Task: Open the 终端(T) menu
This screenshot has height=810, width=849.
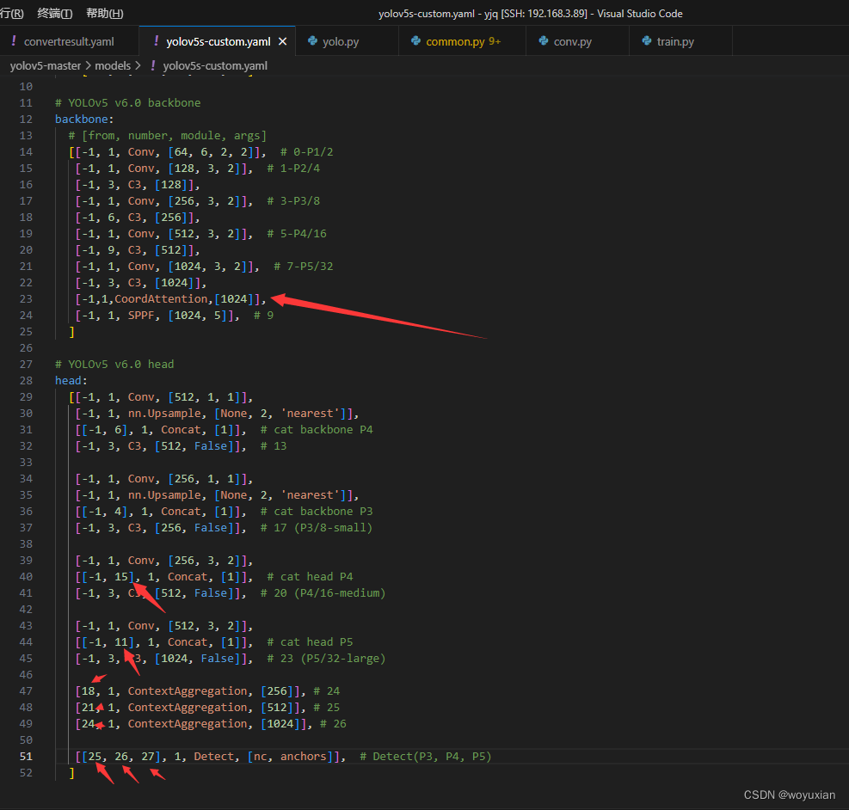Action: click(x=55, y=13)
